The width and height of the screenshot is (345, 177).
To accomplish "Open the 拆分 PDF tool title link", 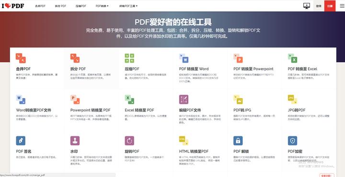I will 78,69.
